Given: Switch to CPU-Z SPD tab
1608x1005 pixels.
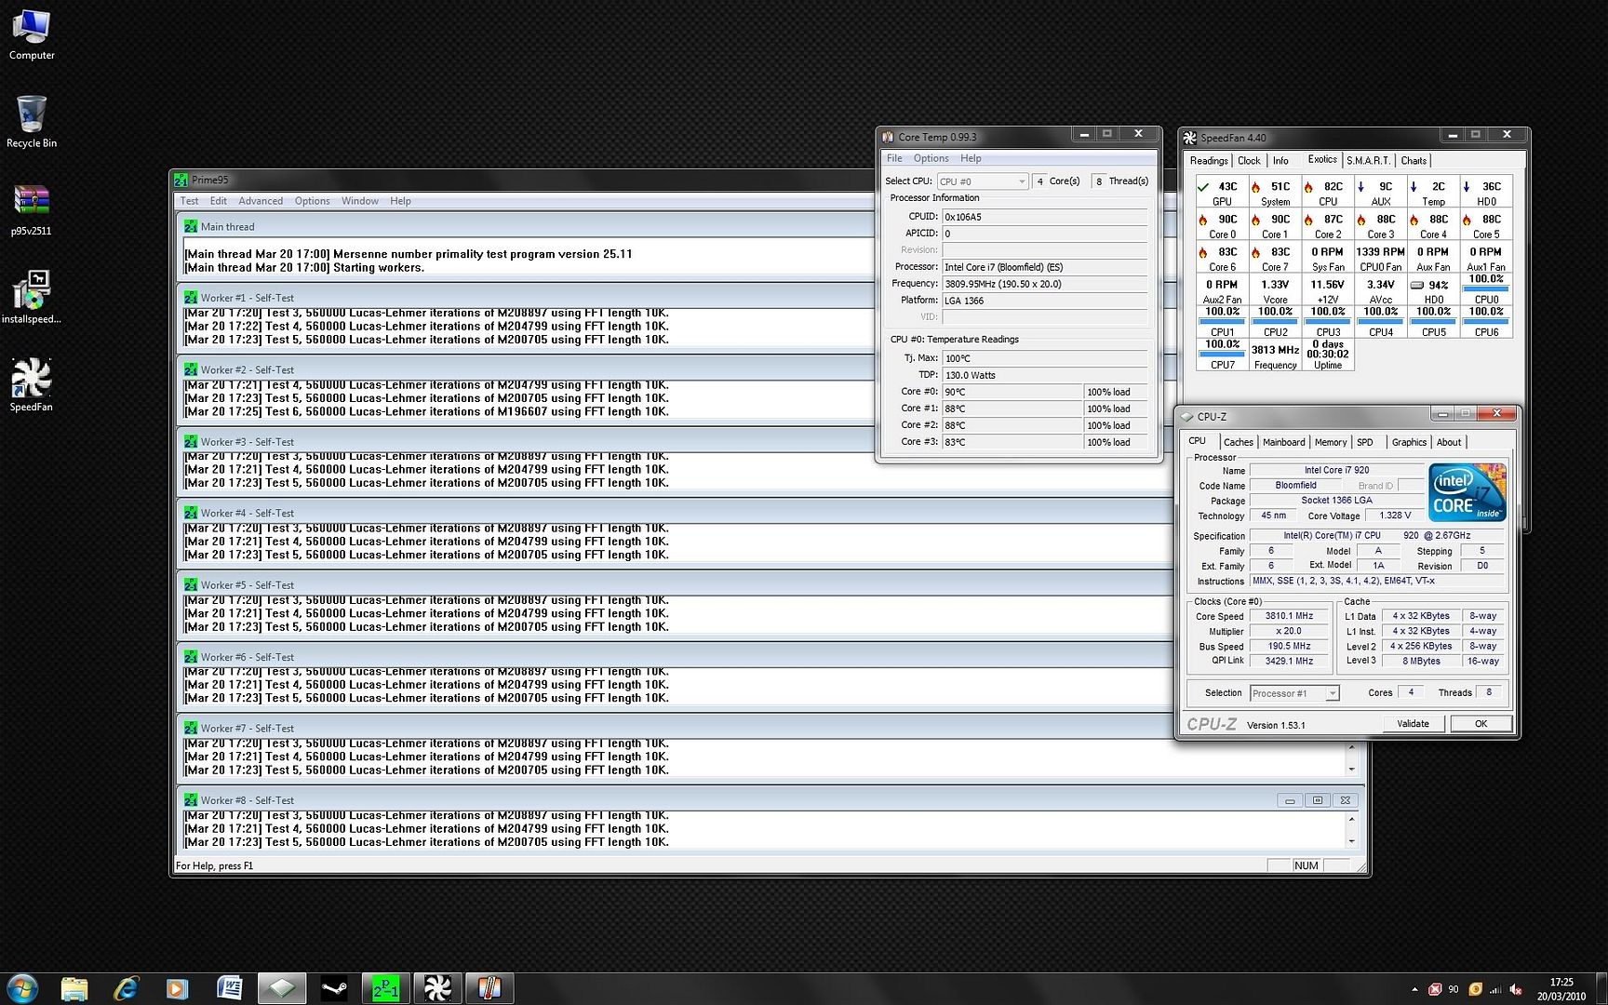Looking at the screenshot, I should click(1365, 443).
